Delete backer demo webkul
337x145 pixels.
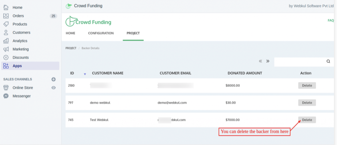pyautogui.click(x=307, y=103)
